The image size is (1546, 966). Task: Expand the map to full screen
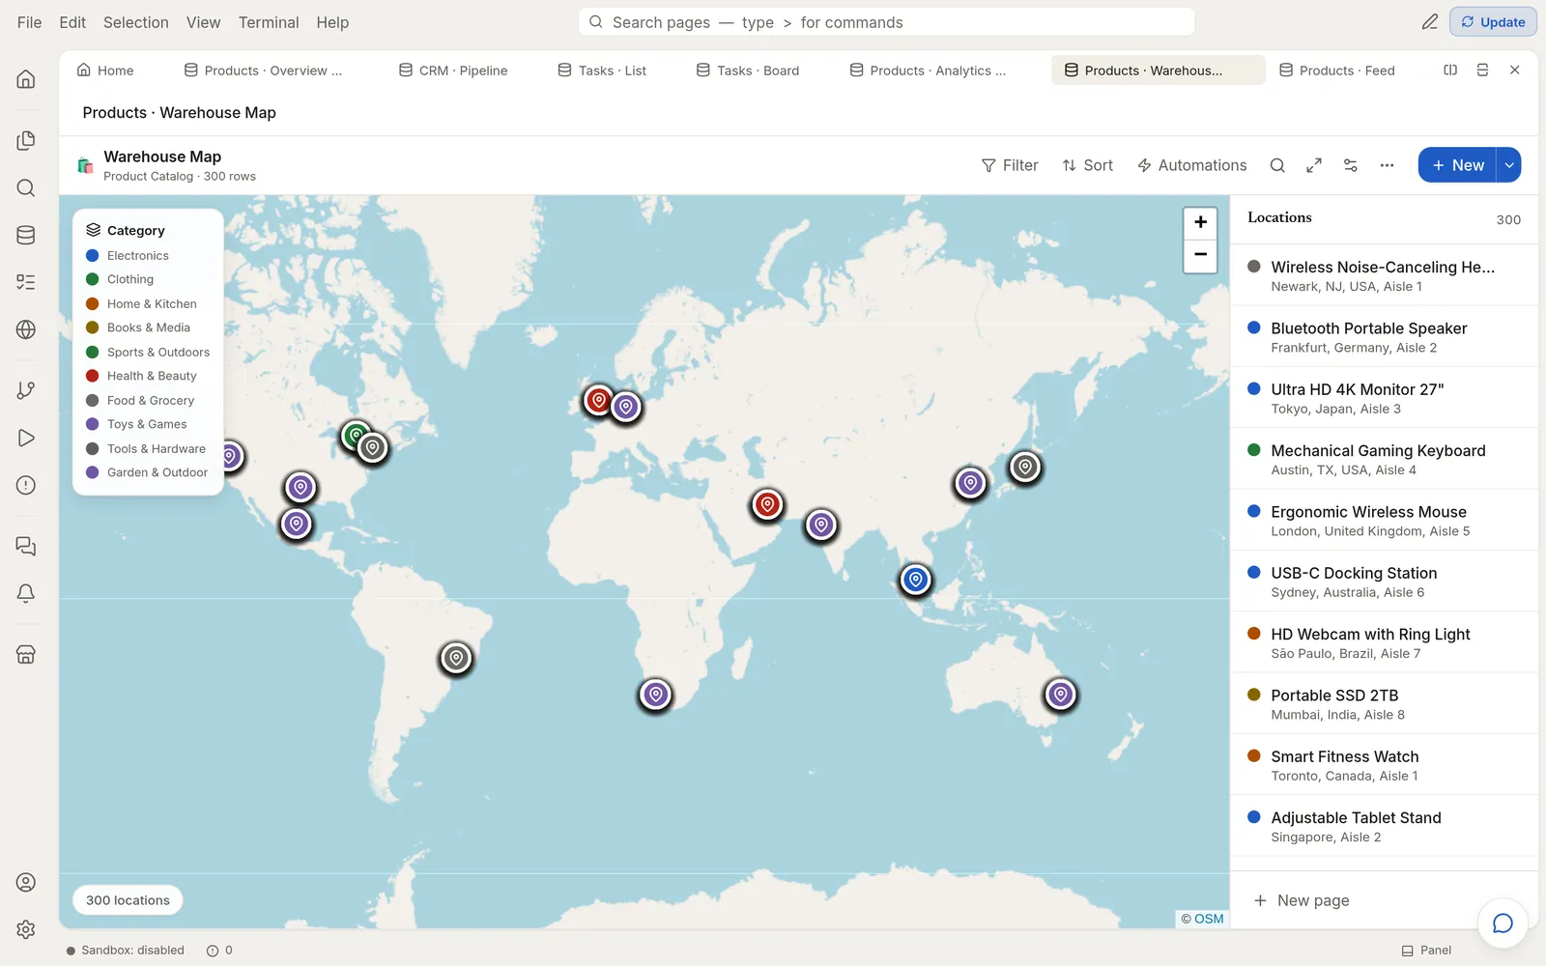1314,165
